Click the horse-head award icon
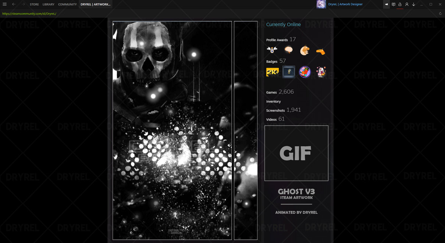The width and height of the screenshot is (445, 243). (x=305, y=50)
